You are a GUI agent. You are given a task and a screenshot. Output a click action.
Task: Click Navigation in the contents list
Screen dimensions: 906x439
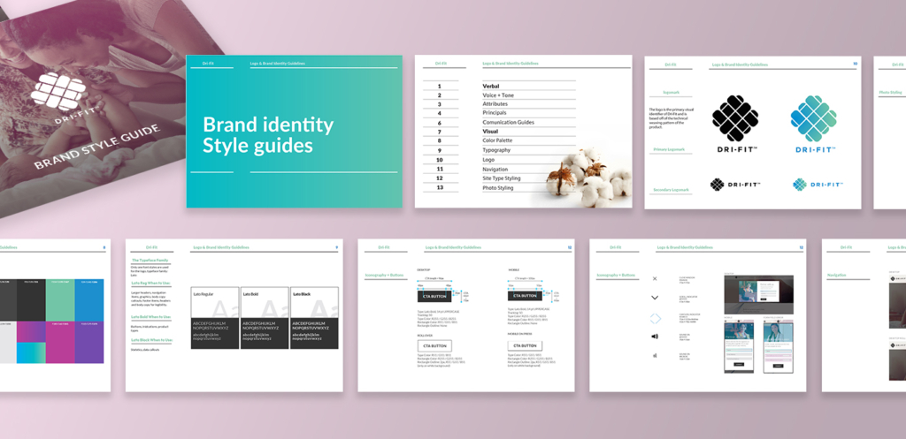coord(495,169)
